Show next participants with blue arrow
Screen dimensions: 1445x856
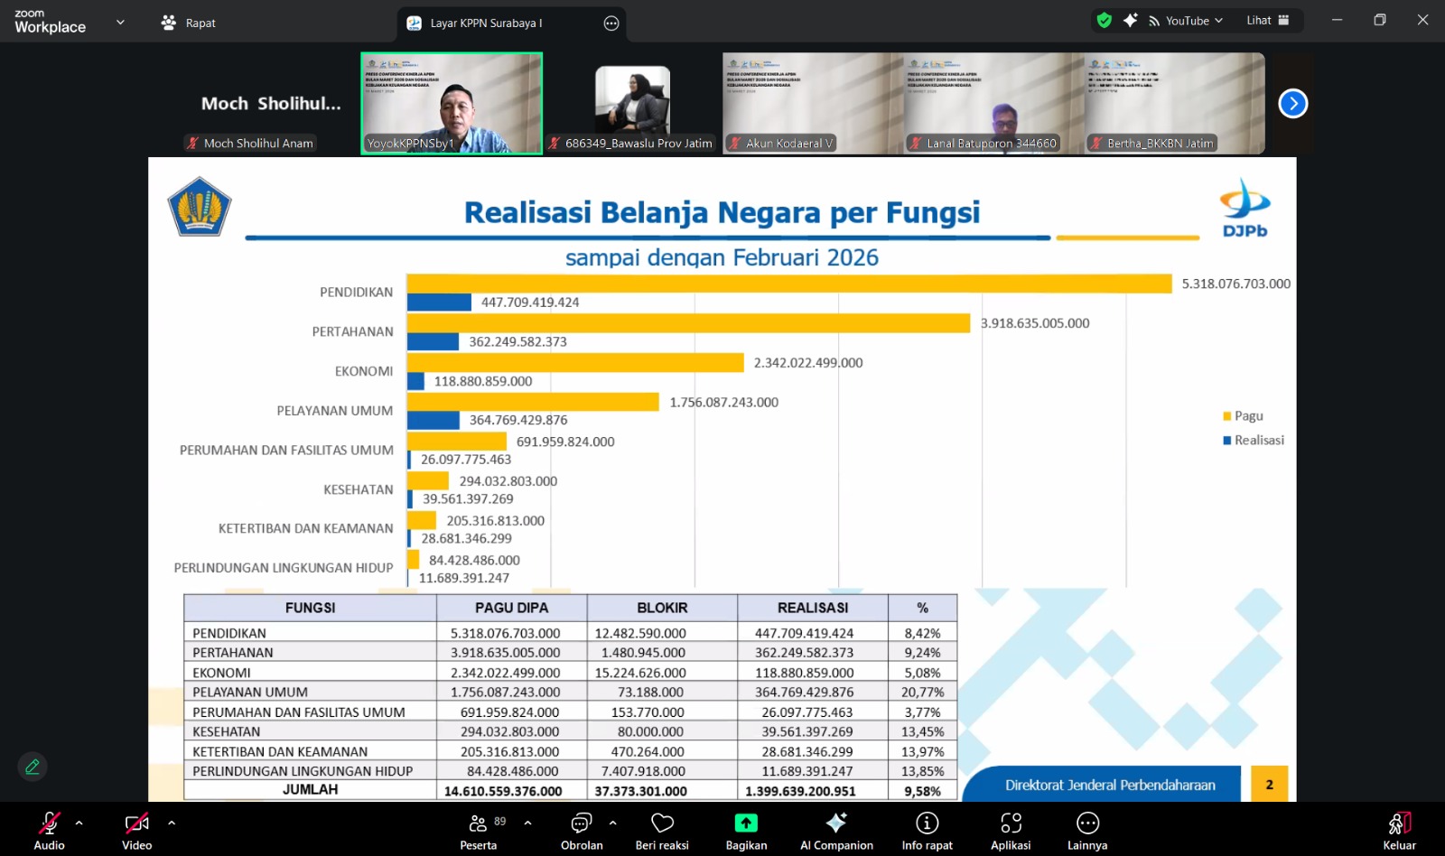tap(1292, 104)
